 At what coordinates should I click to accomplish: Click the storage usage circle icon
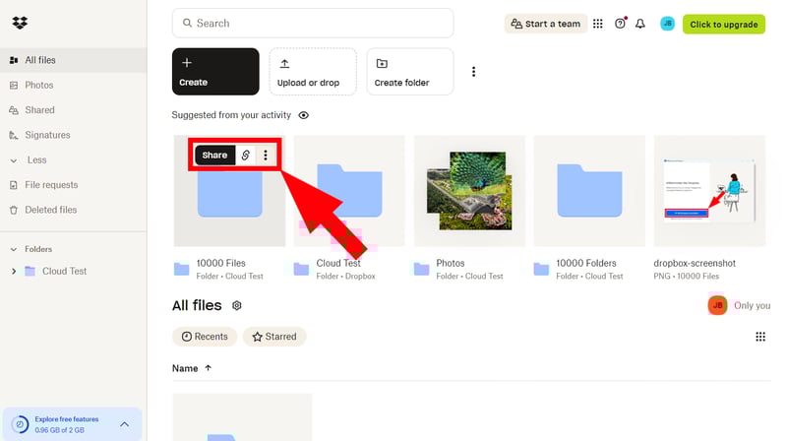(20, 424)
